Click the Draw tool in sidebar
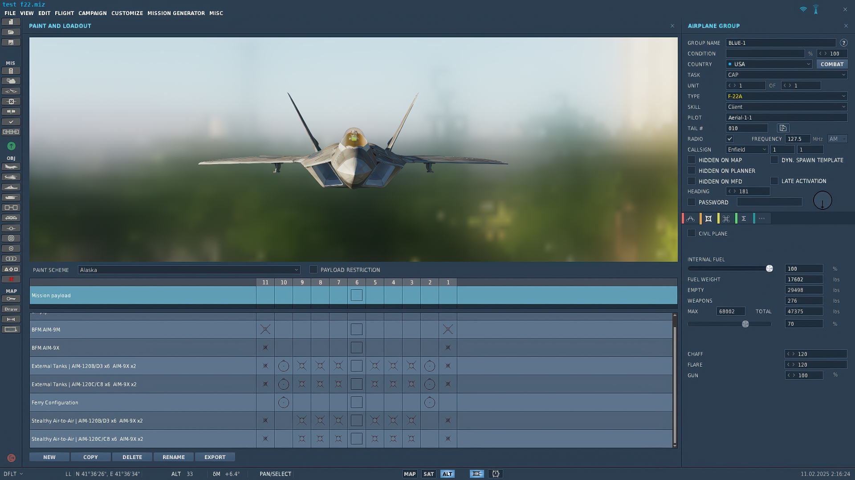Screen dimensions: 855x480 pyautogui.click(x=11, y=309)
